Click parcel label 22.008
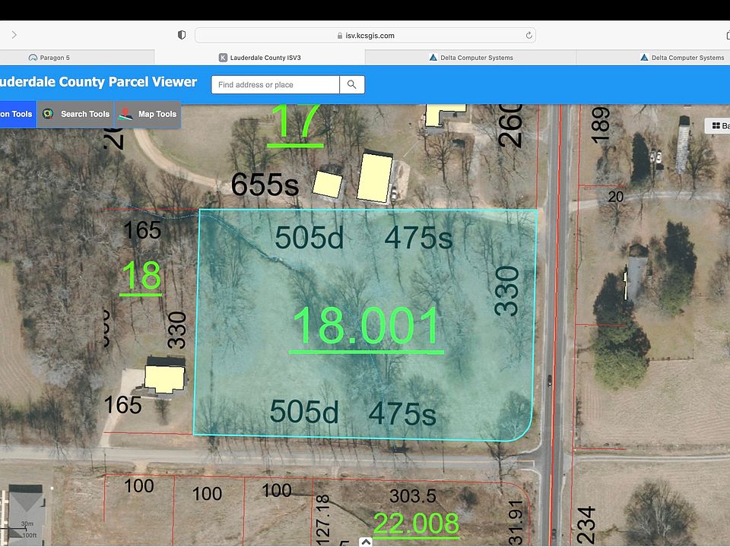The image size is (730, 547). (x=416, y=524)
